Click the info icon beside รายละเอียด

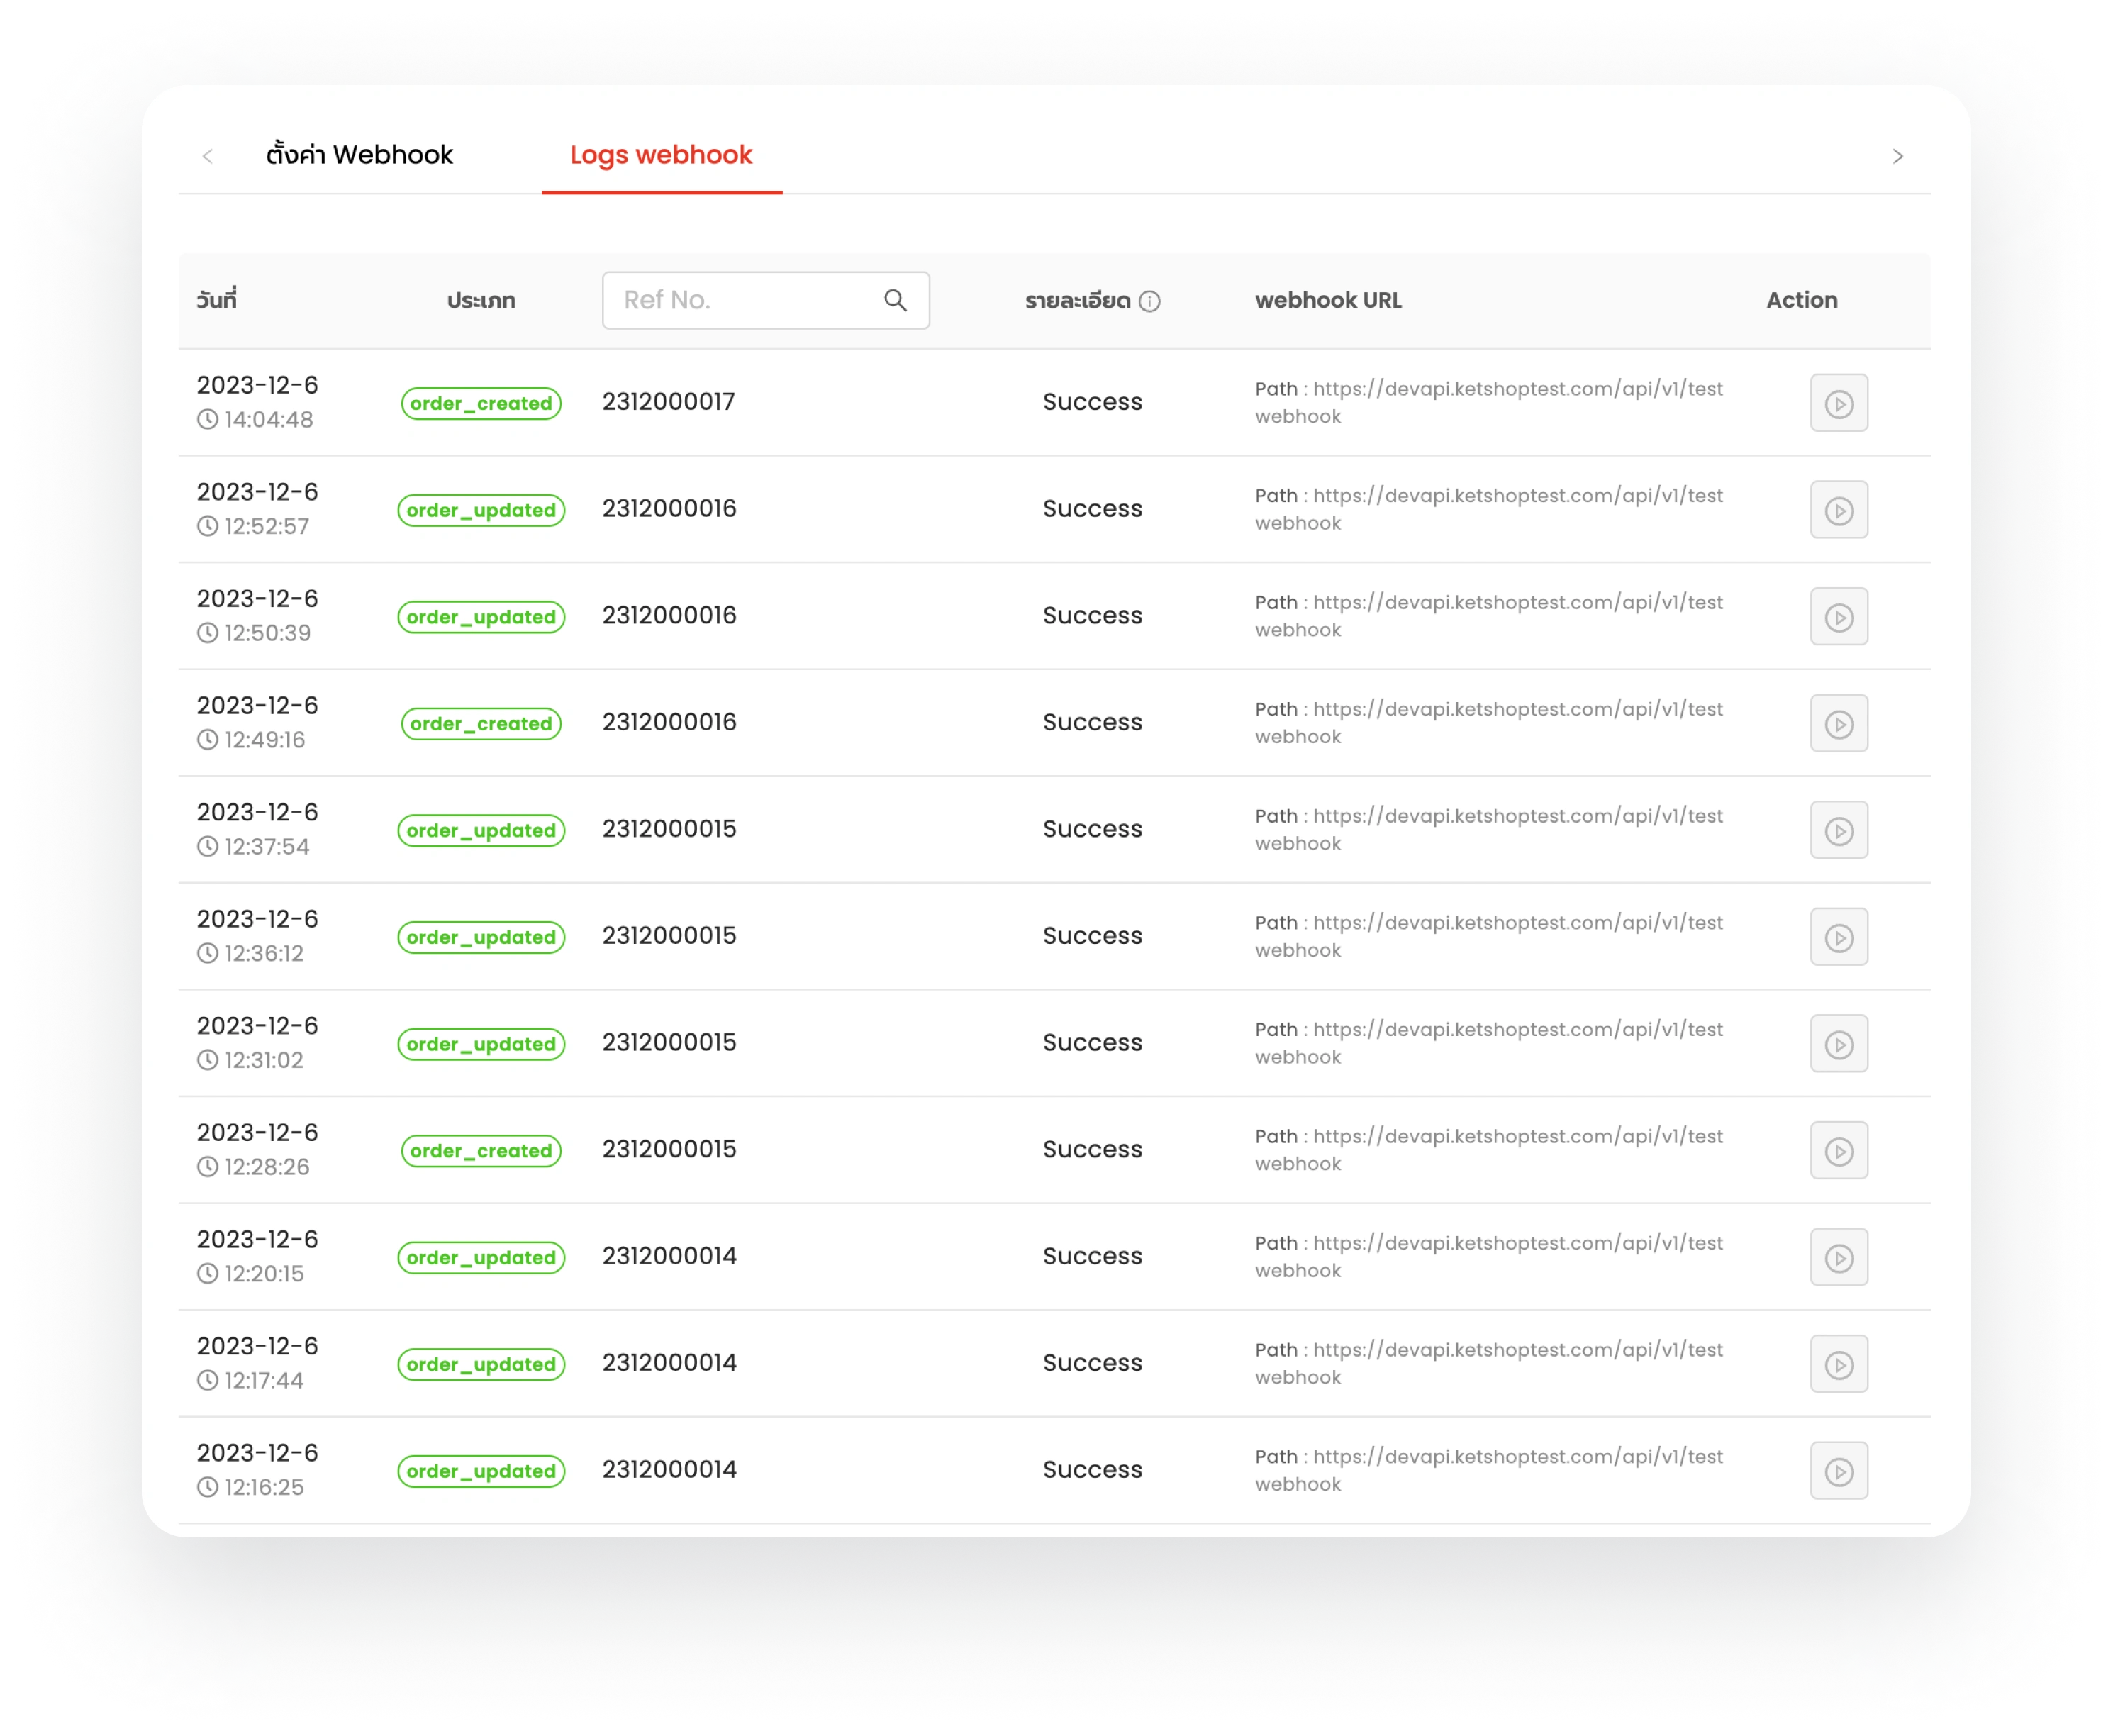click(1150, 301)
